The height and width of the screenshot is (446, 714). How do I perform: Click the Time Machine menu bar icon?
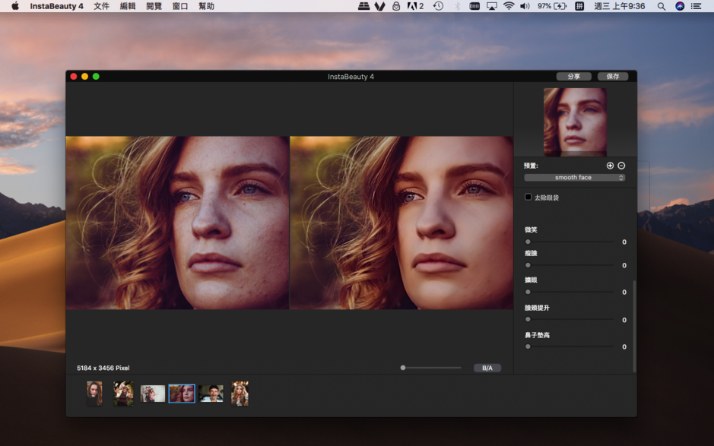437,8
